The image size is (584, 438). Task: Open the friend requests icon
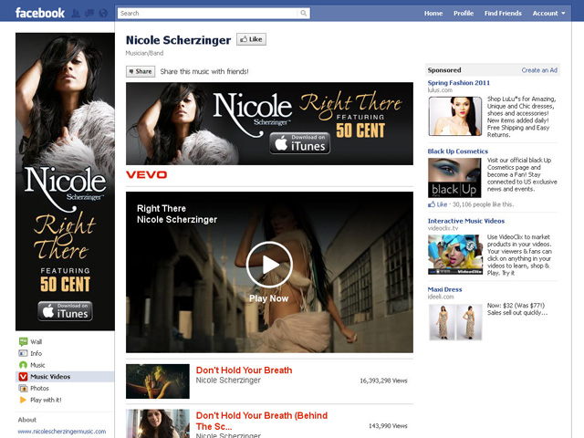(76, 14)
